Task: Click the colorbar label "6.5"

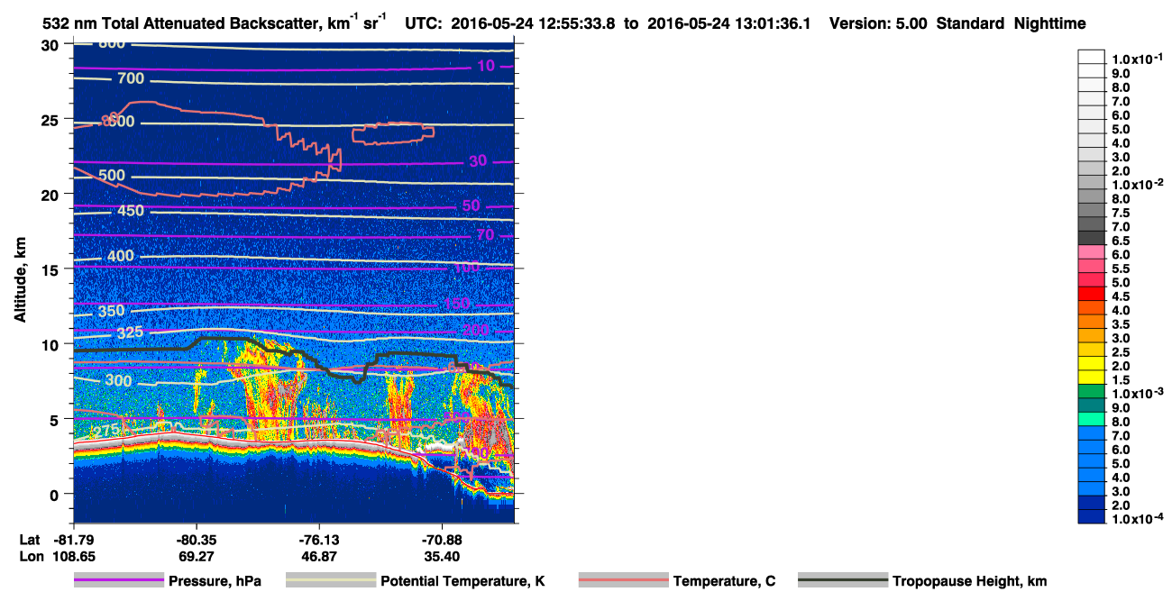Action: 1121,241
